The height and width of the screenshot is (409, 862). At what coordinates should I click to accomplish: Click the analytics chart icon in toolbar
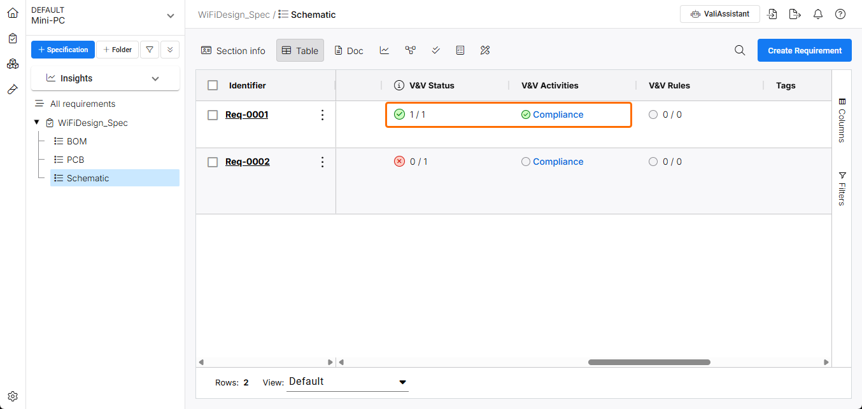[x=385, y=50]
